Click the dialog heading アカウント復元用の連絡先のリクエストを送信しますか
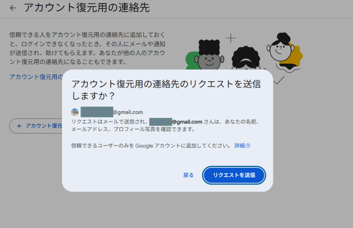353x228 pixels. point(165,90)
